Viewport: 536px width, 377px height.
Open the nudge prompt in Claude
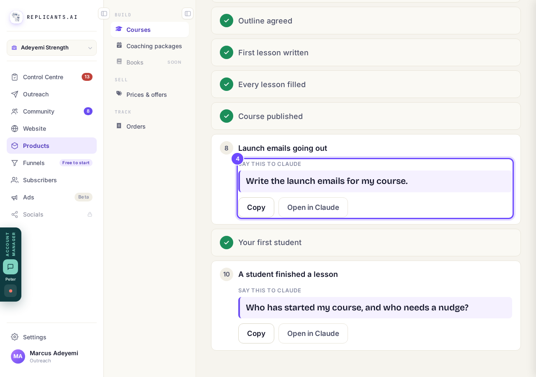(313, 333)
